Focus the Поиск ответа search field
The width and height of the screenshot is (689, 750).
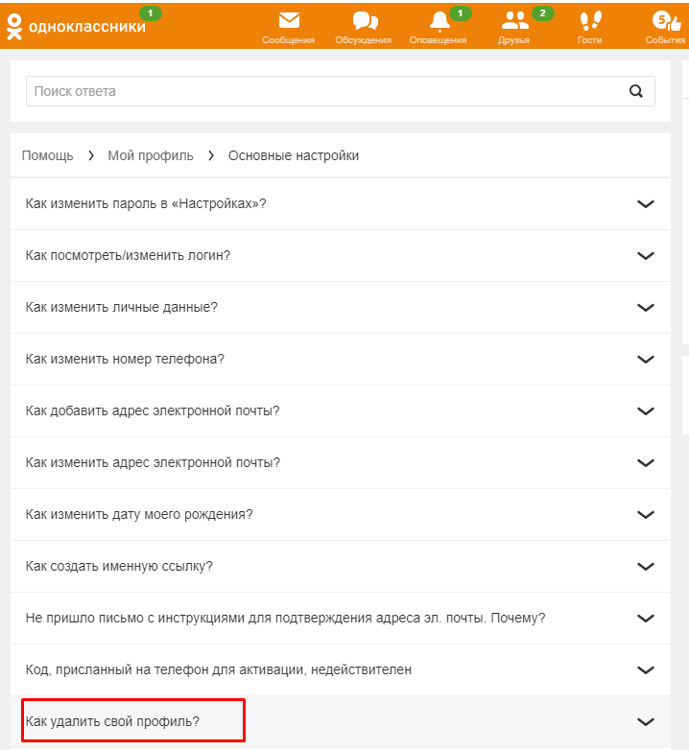click(341, 91)
